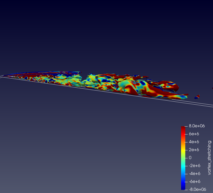
Task: Click the 8.0e+06 maximum legend label
Action: [x=196, y=126]
